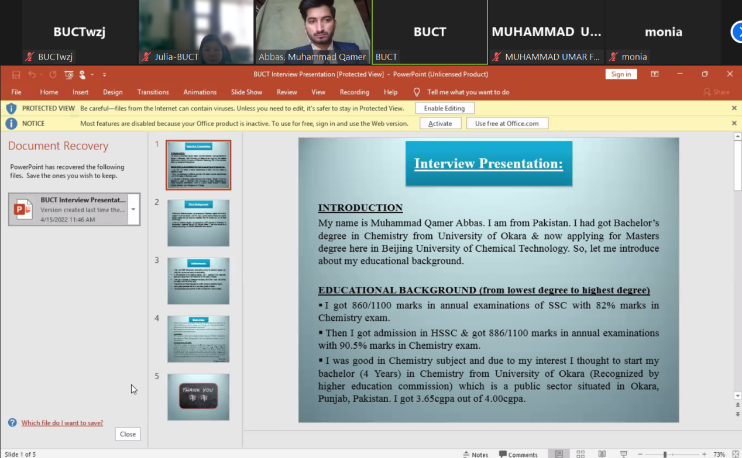Select slide 4 thumbnail

(x=198, y=339)
